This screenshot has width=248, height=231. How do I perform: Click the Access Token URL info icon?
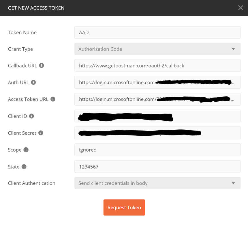[52, 99]
